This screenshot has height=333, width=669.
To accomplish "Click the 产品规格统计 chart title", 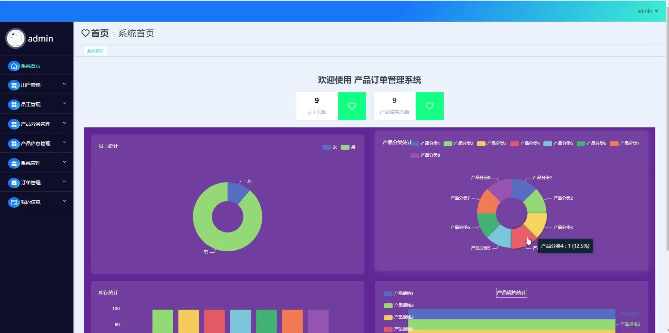I will 512,293.
